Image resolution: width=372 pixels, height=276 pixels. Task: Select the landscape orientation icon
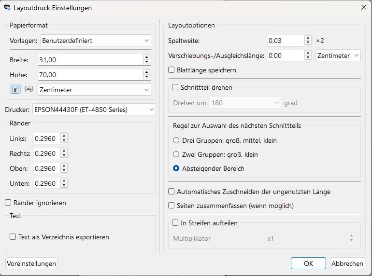click(x=29, y=89)
